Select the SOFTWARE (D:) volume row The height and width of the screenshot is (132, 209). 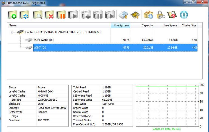coord(43,40)
